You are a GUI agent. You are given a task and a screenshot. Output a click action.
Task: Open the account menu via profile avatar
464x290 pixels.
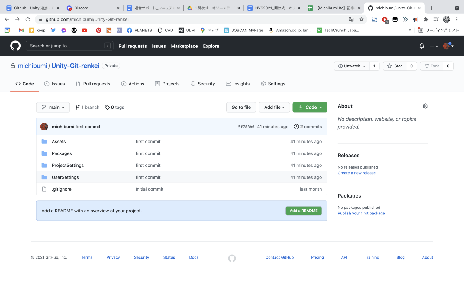click(x=446, y=46)
